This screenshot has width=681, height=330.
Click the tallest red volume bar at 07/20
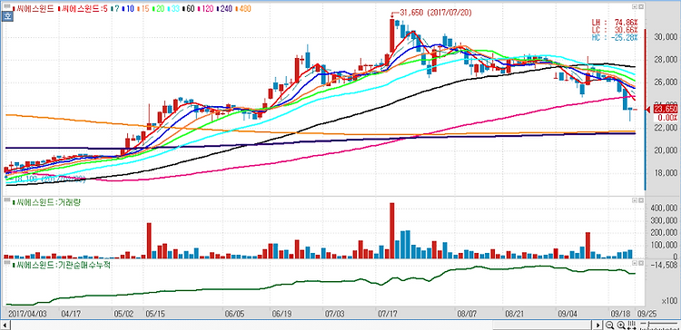click(x=391, y=230)
